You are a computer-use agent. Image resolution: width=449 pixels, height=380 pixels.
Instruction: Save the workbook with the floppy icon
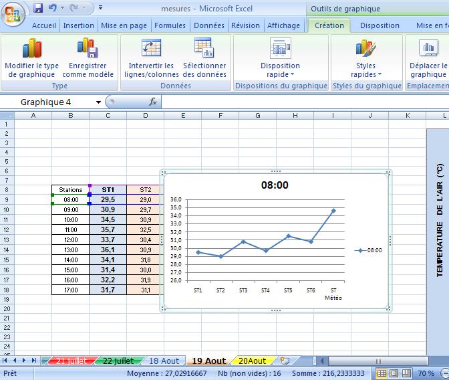pos(38,8)
